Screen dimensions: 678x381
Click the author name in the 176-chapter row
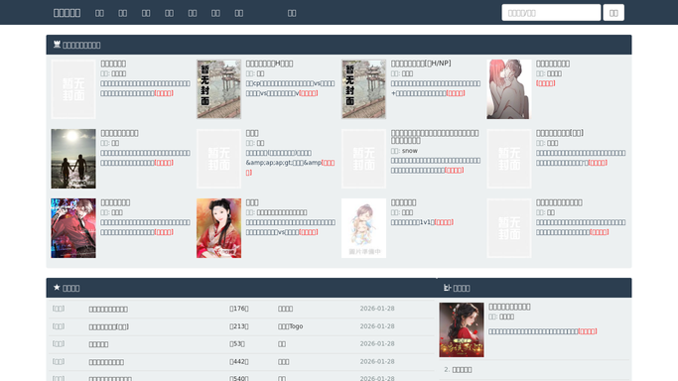pos(285,309)
